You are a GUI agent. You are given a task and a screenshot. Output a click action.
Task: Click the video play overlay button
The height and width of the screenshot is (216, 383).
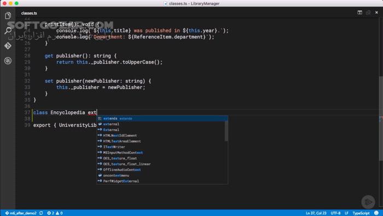coord(368,202)
